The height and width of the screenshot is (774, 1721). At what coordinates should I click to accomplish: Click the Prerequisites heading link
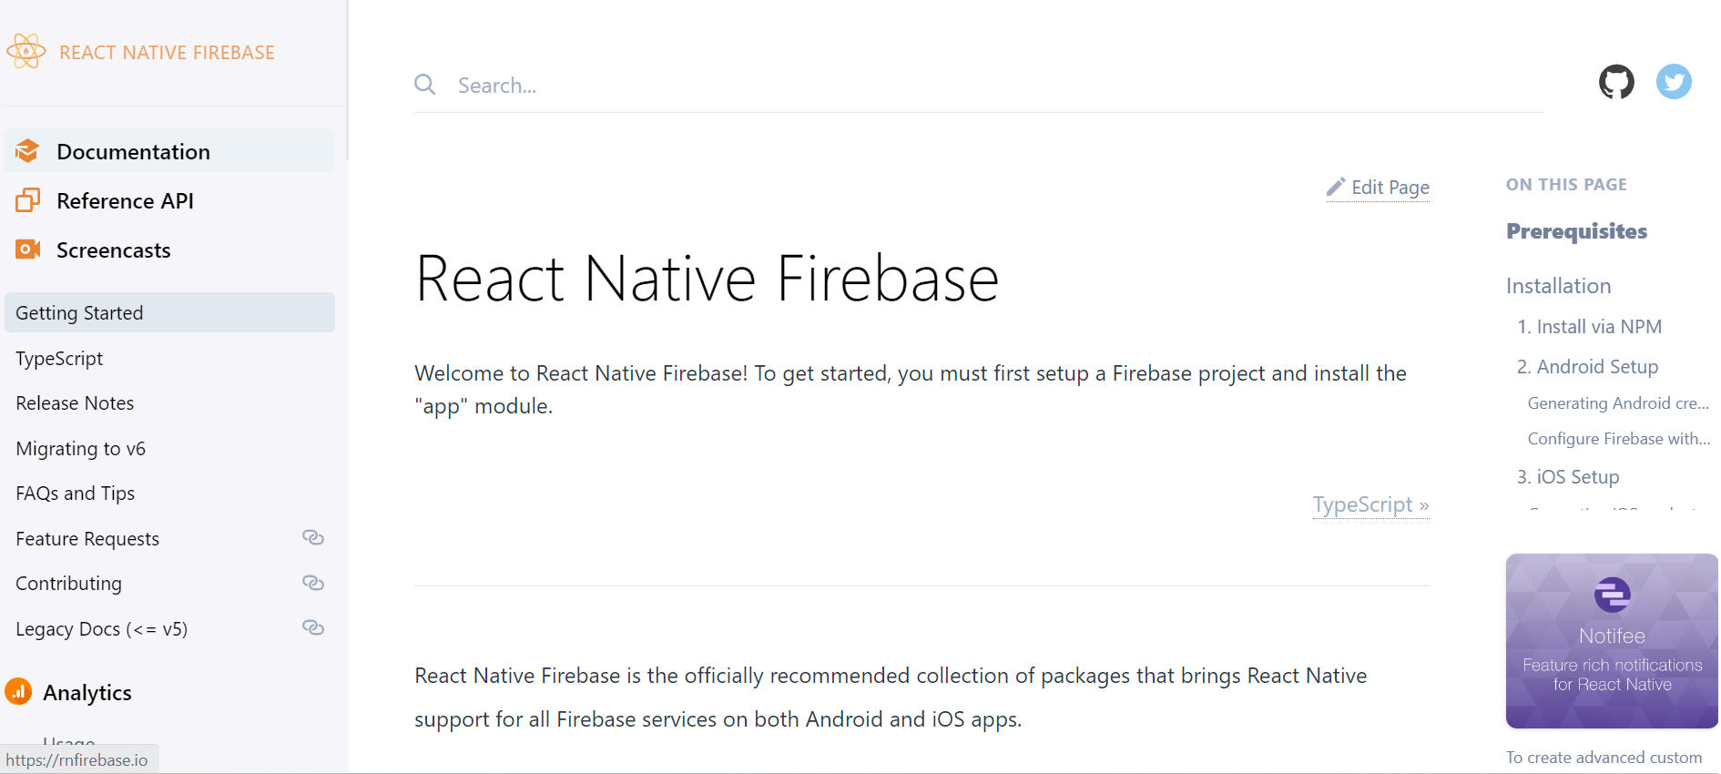1576,230
